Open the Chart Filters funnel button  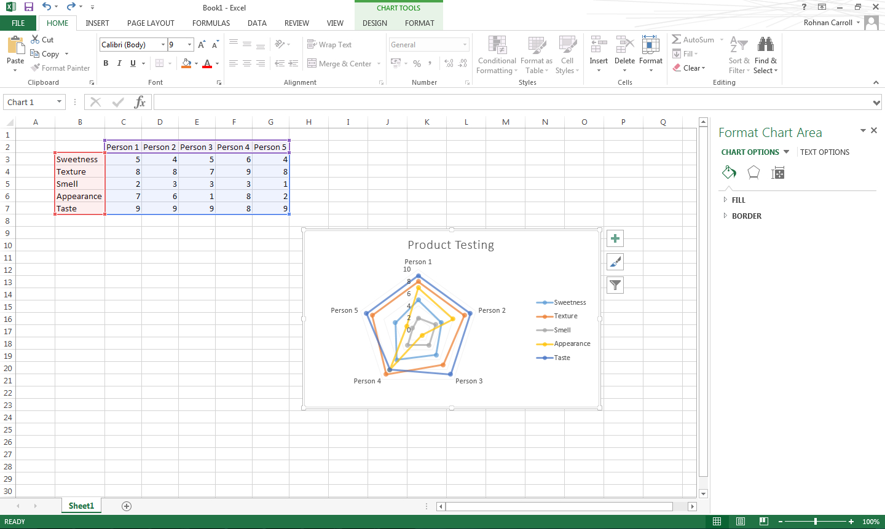point(615,284)
